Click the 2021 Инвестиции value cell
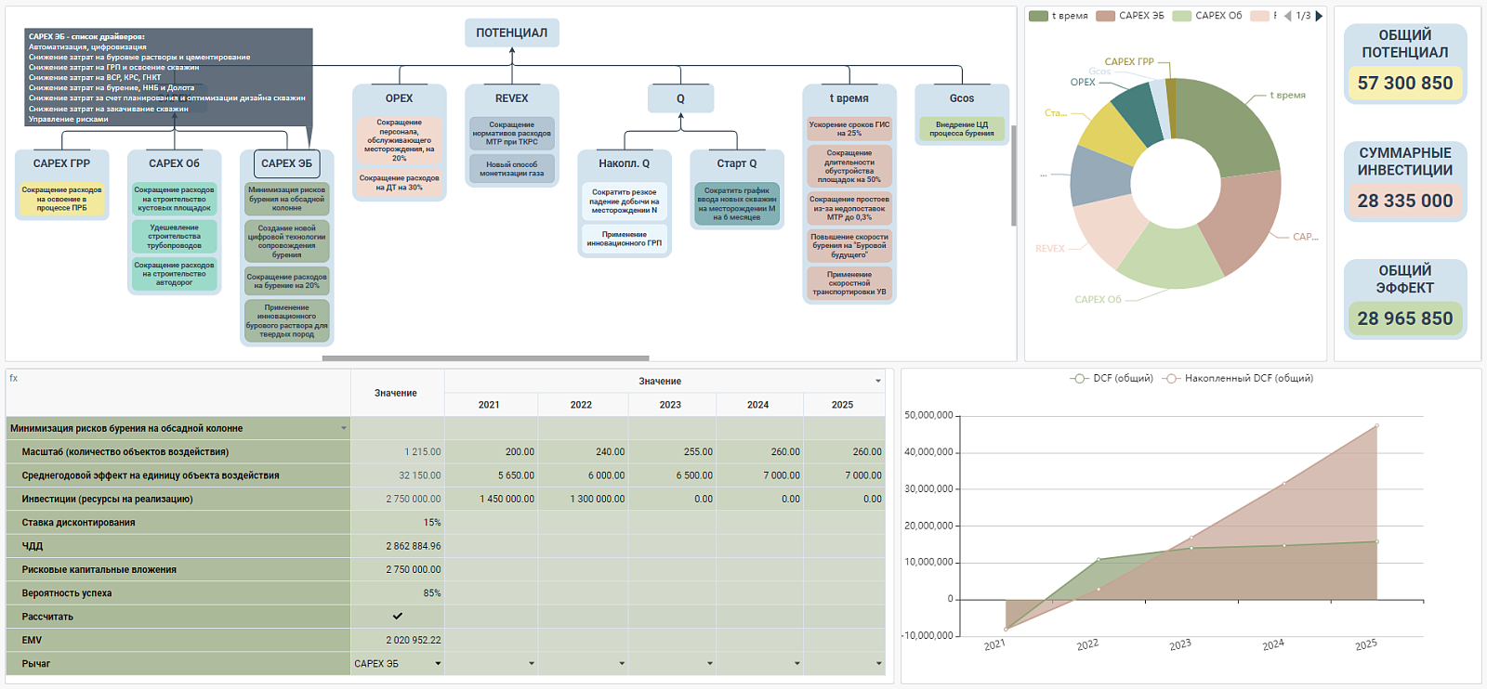This screenshot has height=689, width=1487. coord(491,500)
